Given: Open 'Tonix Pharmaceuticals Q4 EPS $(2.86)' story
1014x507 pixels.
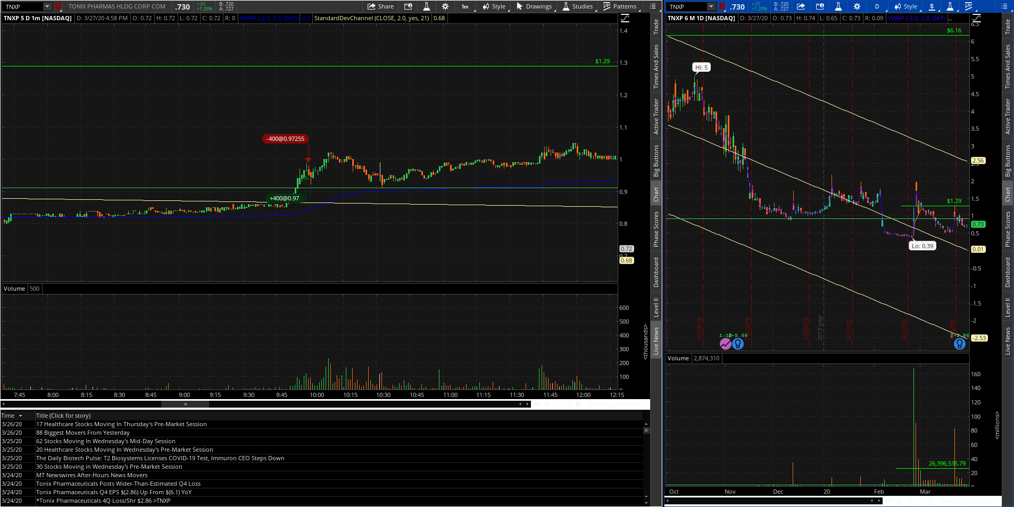Looking at the screenshot, I should click(114, 492).
